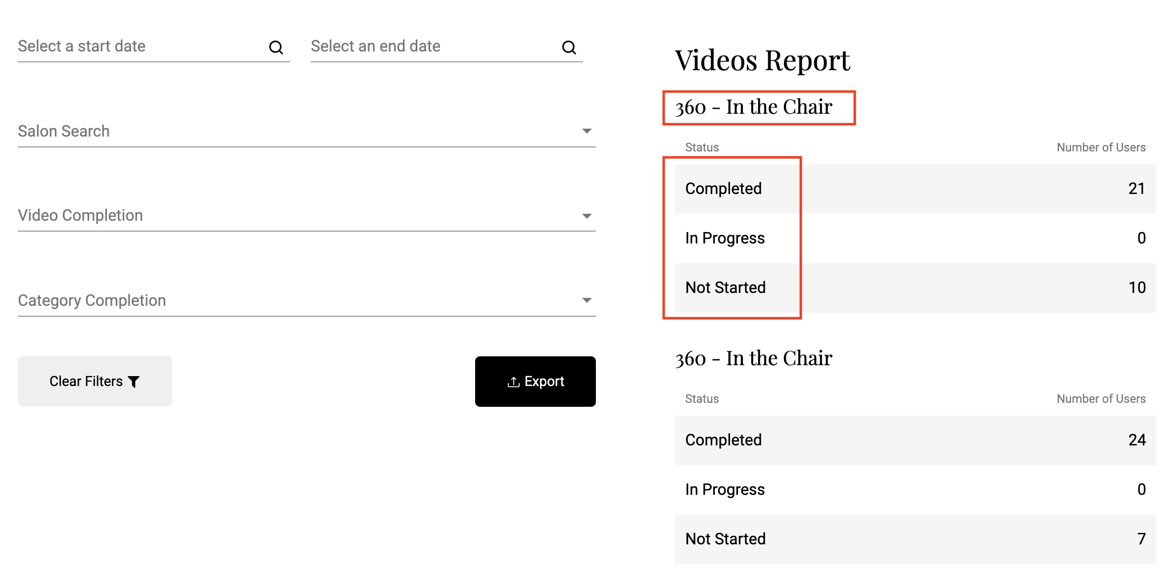Click the Videos Report title

pyautogui.click(x=762, y=60)
